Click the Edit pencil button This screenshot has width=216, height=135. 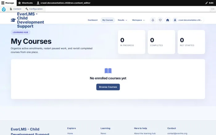209,3
